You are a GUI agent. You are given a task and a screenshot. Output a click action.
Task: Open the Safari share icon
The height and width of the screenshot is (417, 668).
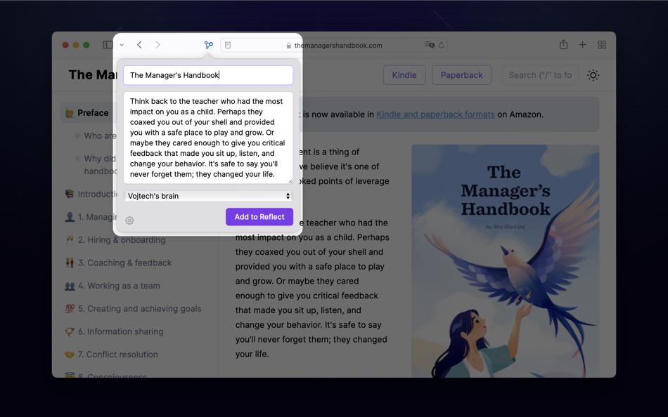click(x=563, y=44)
